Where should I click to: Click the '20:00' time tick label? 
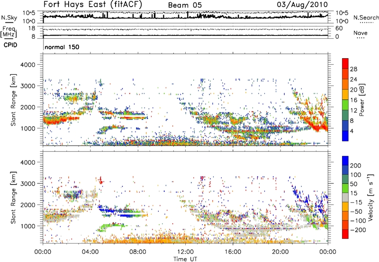(280, 252)
